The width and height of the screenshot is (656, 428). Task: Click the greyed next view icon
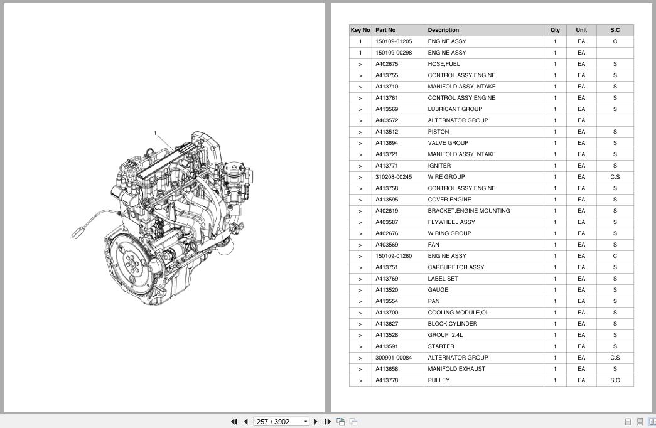pyautogui.click(x=353, y=422)
